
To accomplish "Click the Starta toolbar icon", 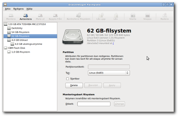I will coord(133,15).
